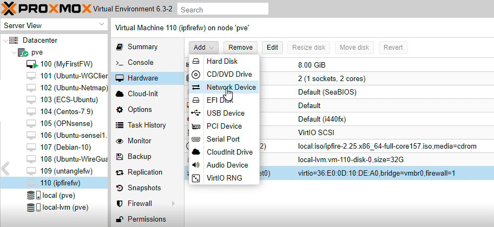Select VM 102 (Ubuntu-Netmap) in tree

pos(54,88)
